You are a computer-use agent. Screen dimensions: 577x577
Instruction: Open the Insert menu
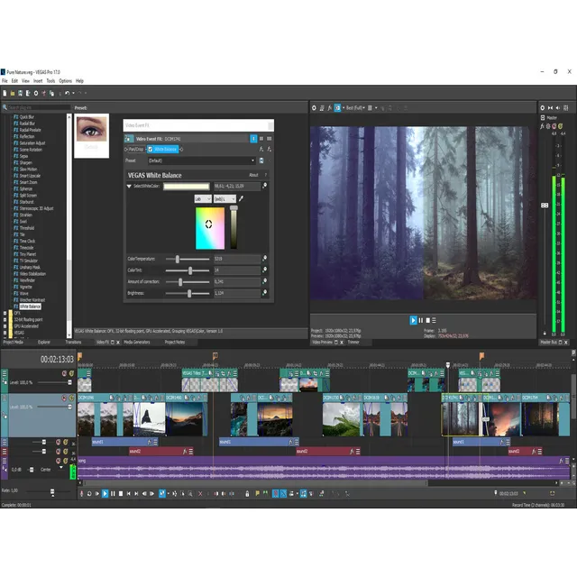38,81
